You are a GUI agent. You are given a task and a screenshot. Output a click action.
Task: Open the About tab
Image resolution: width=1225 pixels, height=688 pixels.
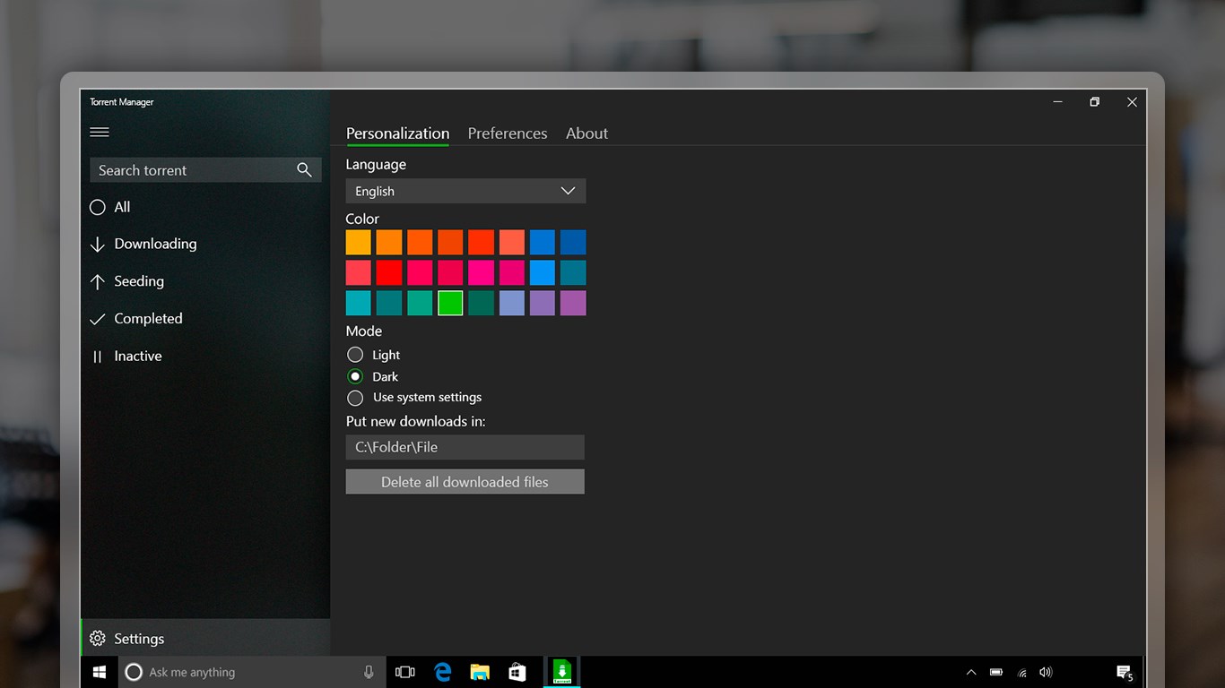pyautogui.click(x=586, y=133)
